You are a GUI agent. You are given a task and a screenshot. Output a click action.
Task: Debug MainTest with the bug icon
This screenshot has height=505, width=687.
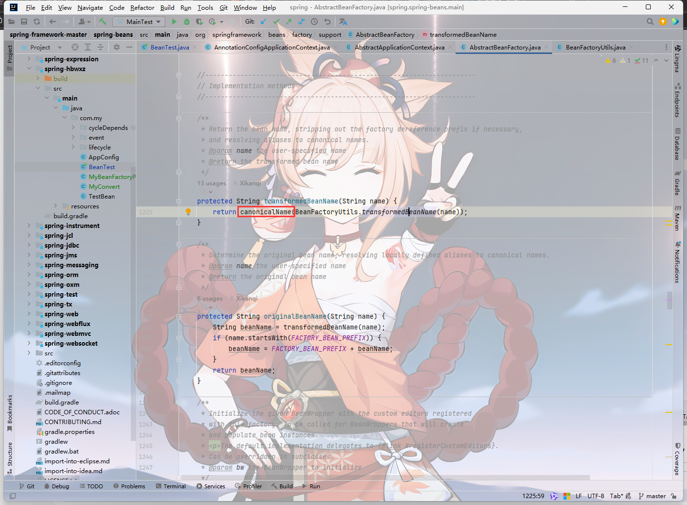coord(187,22)
